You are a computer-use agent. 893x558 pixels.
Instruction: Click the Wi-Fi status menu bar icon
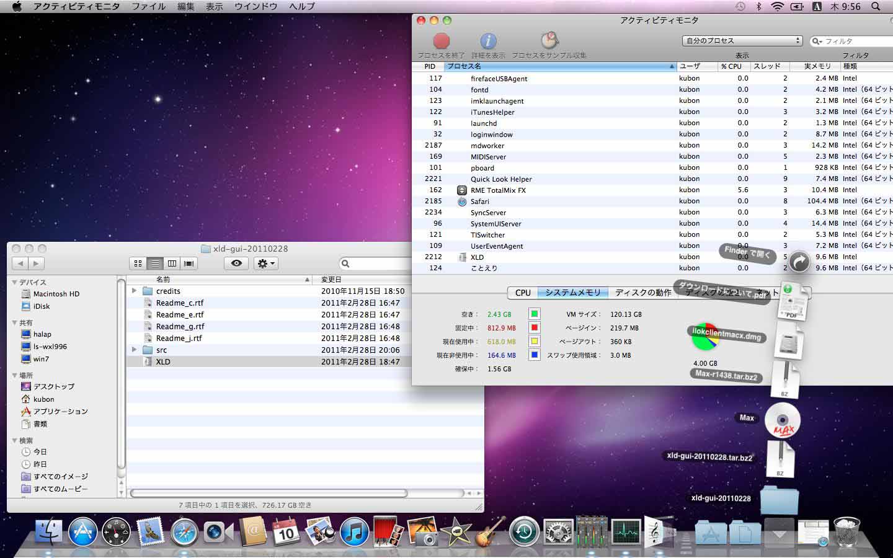(x=777, y=6)
